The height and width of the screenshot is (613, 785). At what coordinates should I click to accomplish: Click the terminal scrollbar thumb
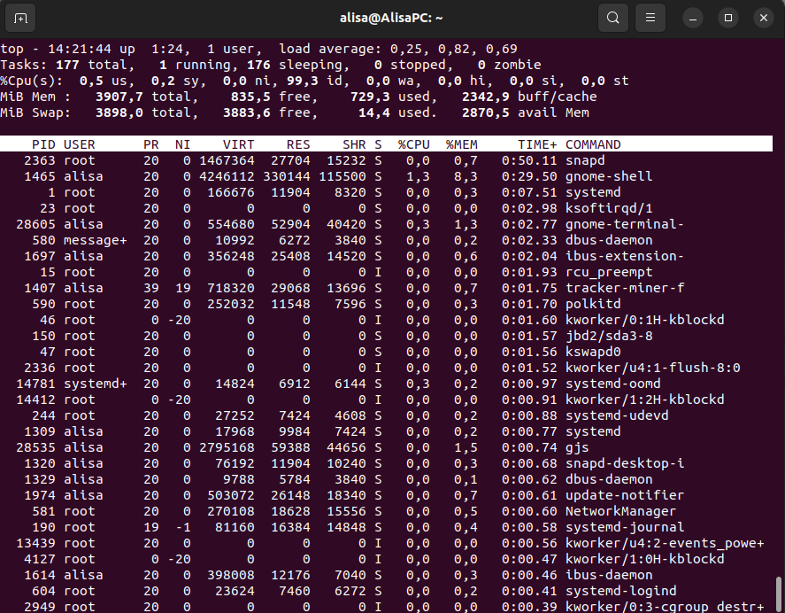779,595
